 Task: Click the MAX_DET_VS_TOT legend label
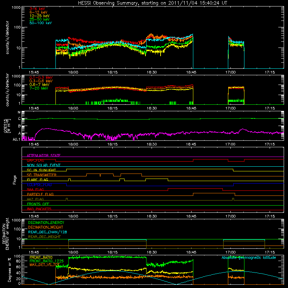[45, 265]
